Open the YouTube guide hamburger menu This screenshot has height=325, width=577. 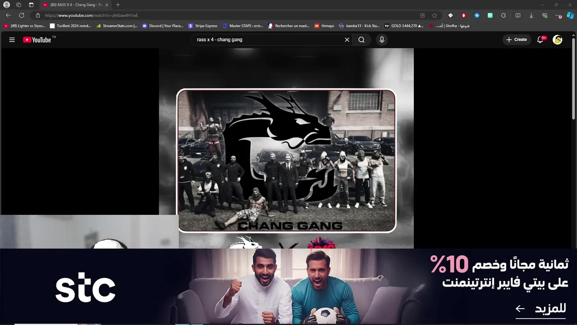click(12, 40)
